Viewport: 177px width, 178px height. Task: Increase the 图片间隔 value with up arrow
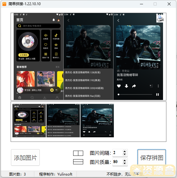click(124, 151)
